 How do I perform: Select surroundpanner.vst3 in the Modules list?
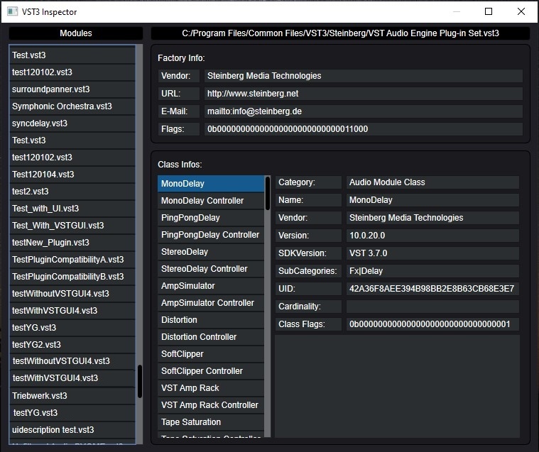tap(72, 89)
